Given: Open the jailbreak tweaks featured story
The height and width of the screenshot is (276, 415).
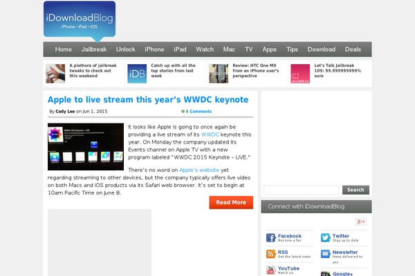Looking at the screenshot, I should (x=93, y=70).
